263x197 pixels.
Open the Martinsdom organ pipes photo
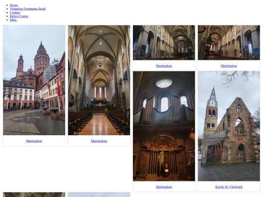(164, 126)
